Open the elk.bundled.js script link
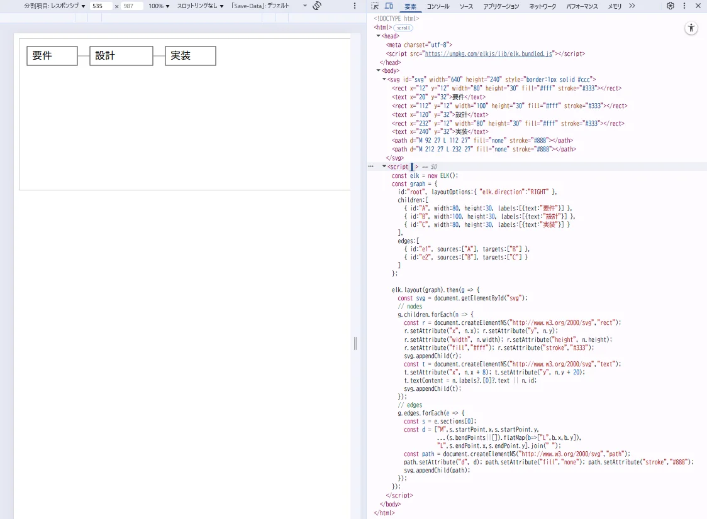The image size is (707, 519). click(x=488, y=54)
